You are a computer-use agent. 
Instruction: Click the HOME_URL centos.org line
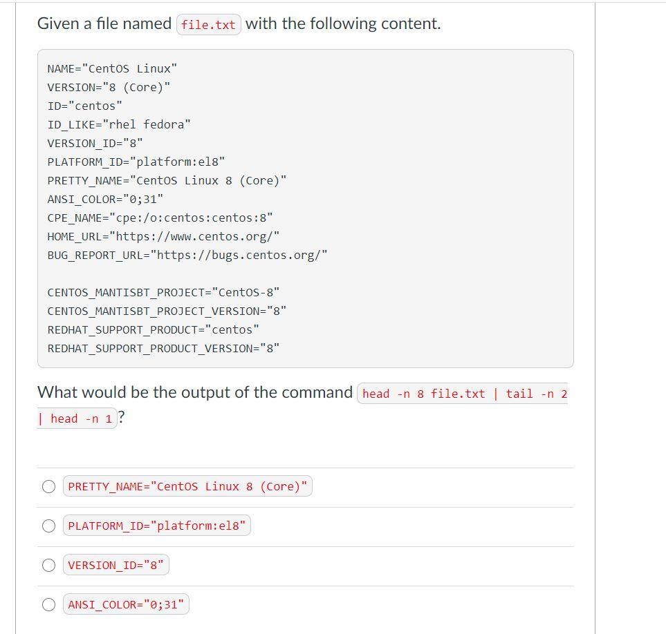point(163,236)
